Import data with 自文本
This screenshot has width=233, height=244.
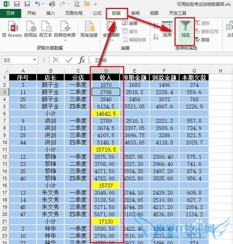pyautogui.click(x=46, y=29)
